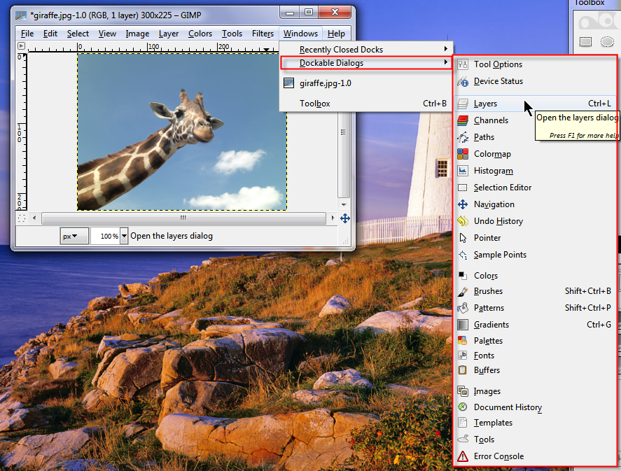Select Toolbox in the Windows menu
This screenshot has height=471, width=621.
pyautogui.click(x=315, y=104)
